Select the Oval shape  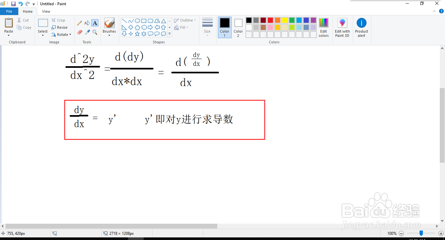(137, 20)
